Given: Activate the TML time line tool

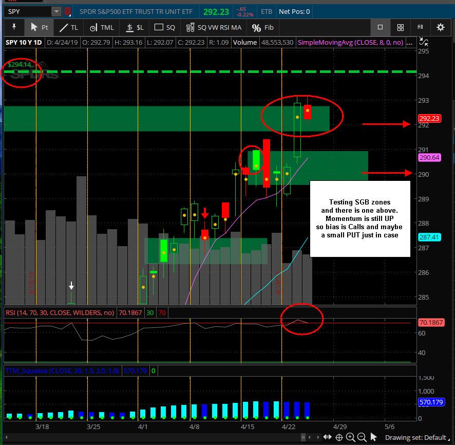Looking at the screenshot, I should [x=102, y=28].
